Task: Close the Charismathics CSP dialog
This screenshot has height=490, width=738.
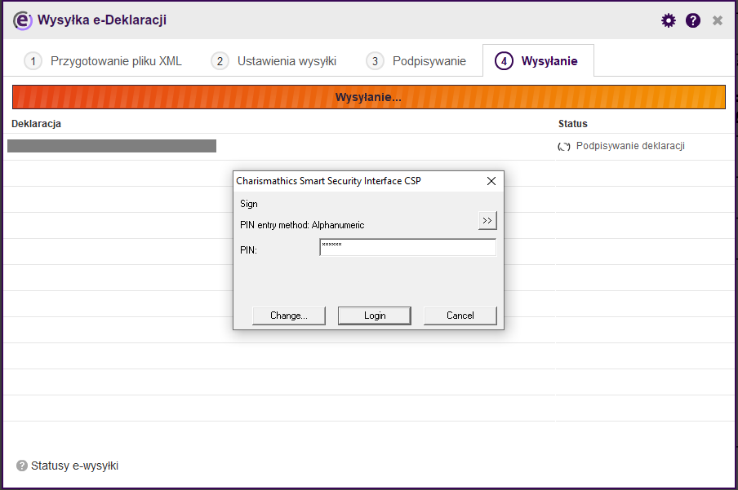Action: pos(491,181)
